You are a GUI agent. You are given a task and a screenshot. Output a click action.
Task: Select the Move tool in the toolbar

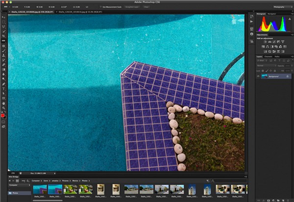pos(3,17)
